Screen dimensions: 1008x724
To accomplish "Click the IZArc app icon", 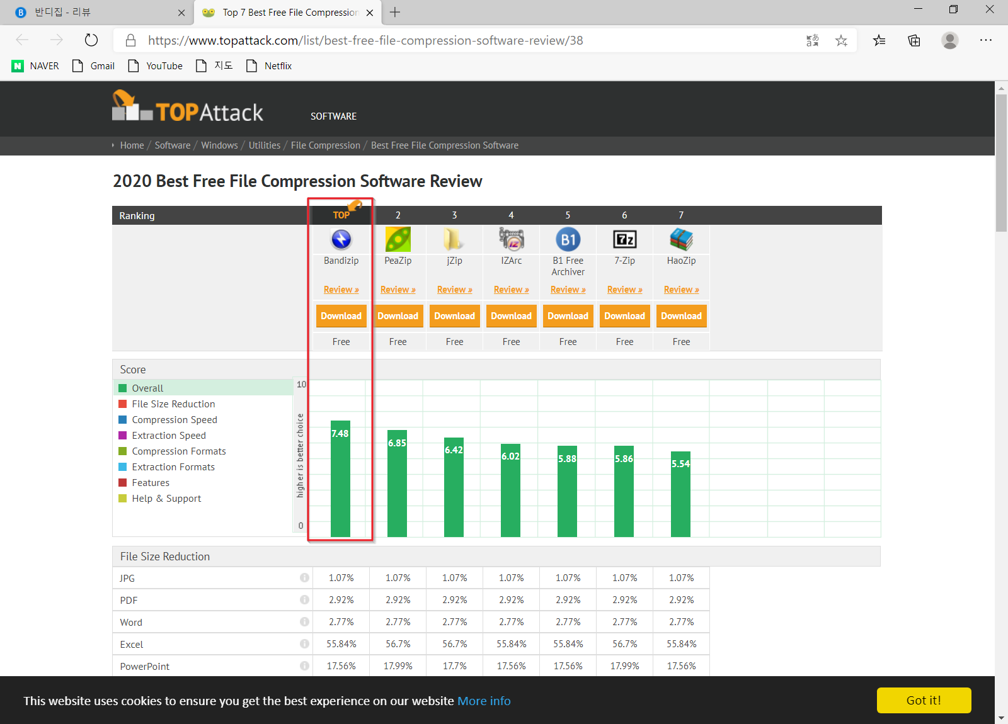I will tap(512, 239).
